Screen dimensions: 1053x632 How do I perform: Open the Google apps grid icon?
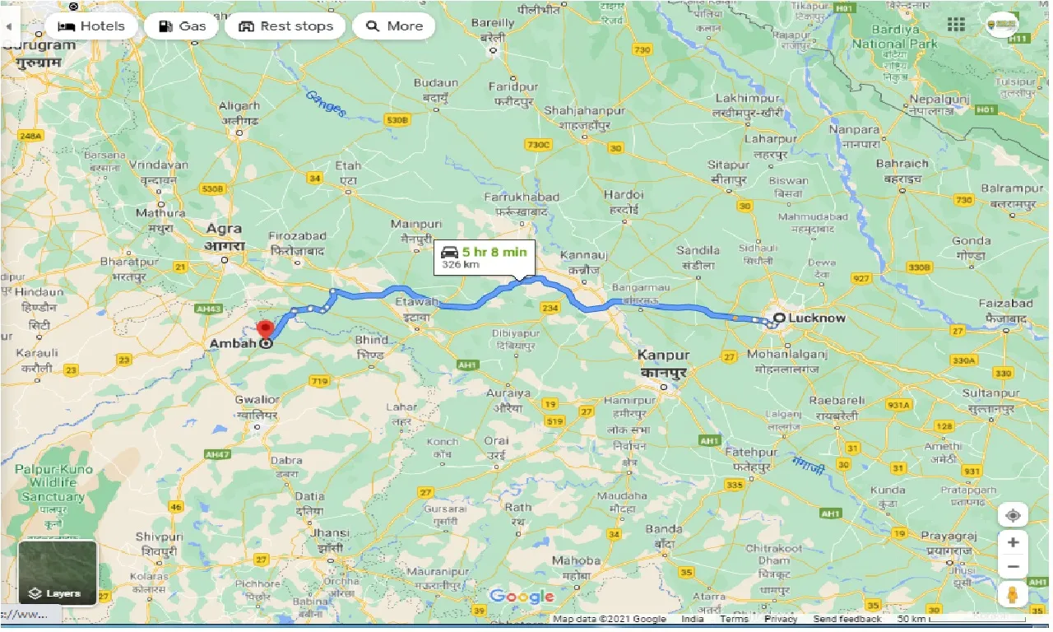956,25
